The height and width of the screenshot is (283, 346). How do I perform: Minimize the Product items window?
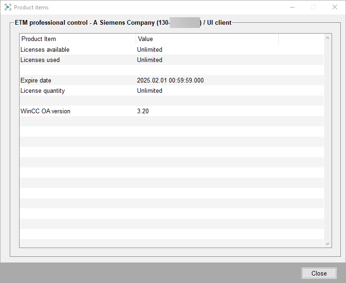coord(292,7)
